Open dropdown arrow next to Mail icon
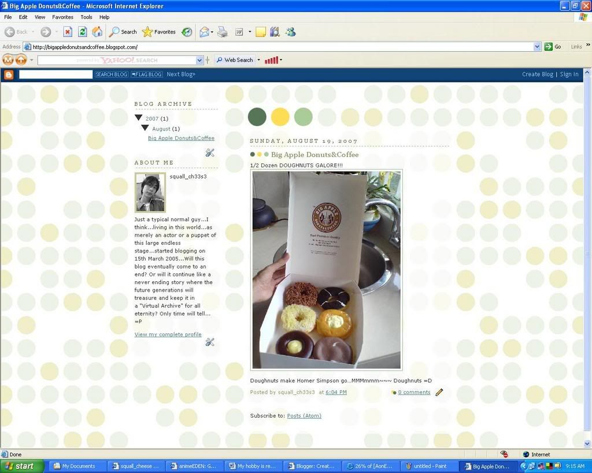The height and width of the screenshot is (473, 592). pyautogui.click(x=212, y=32)
